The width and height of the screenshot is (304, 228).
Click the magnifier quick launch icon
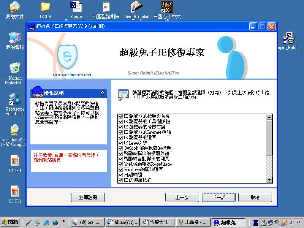(37, 223)
